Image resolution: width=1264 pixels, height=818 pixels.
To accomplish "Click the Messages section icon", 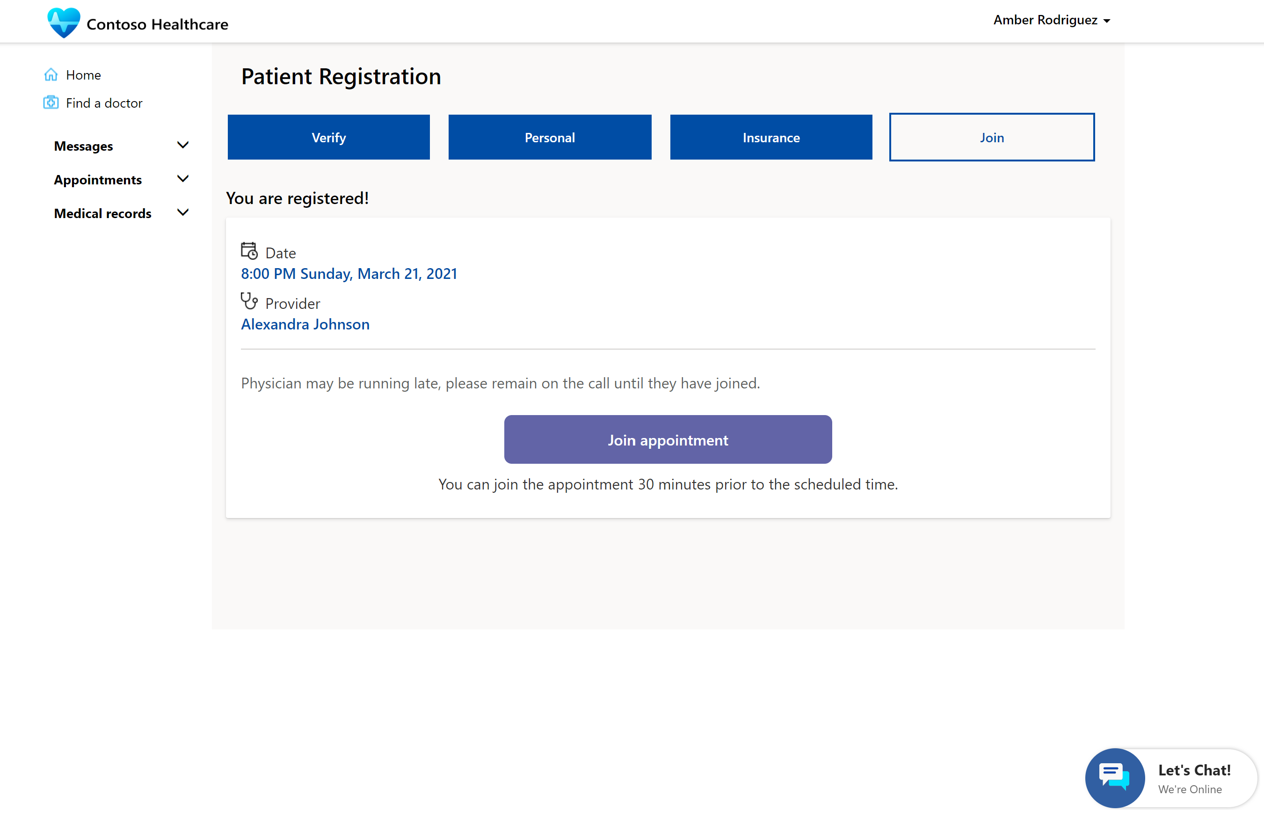I will [x=182, y=146].
